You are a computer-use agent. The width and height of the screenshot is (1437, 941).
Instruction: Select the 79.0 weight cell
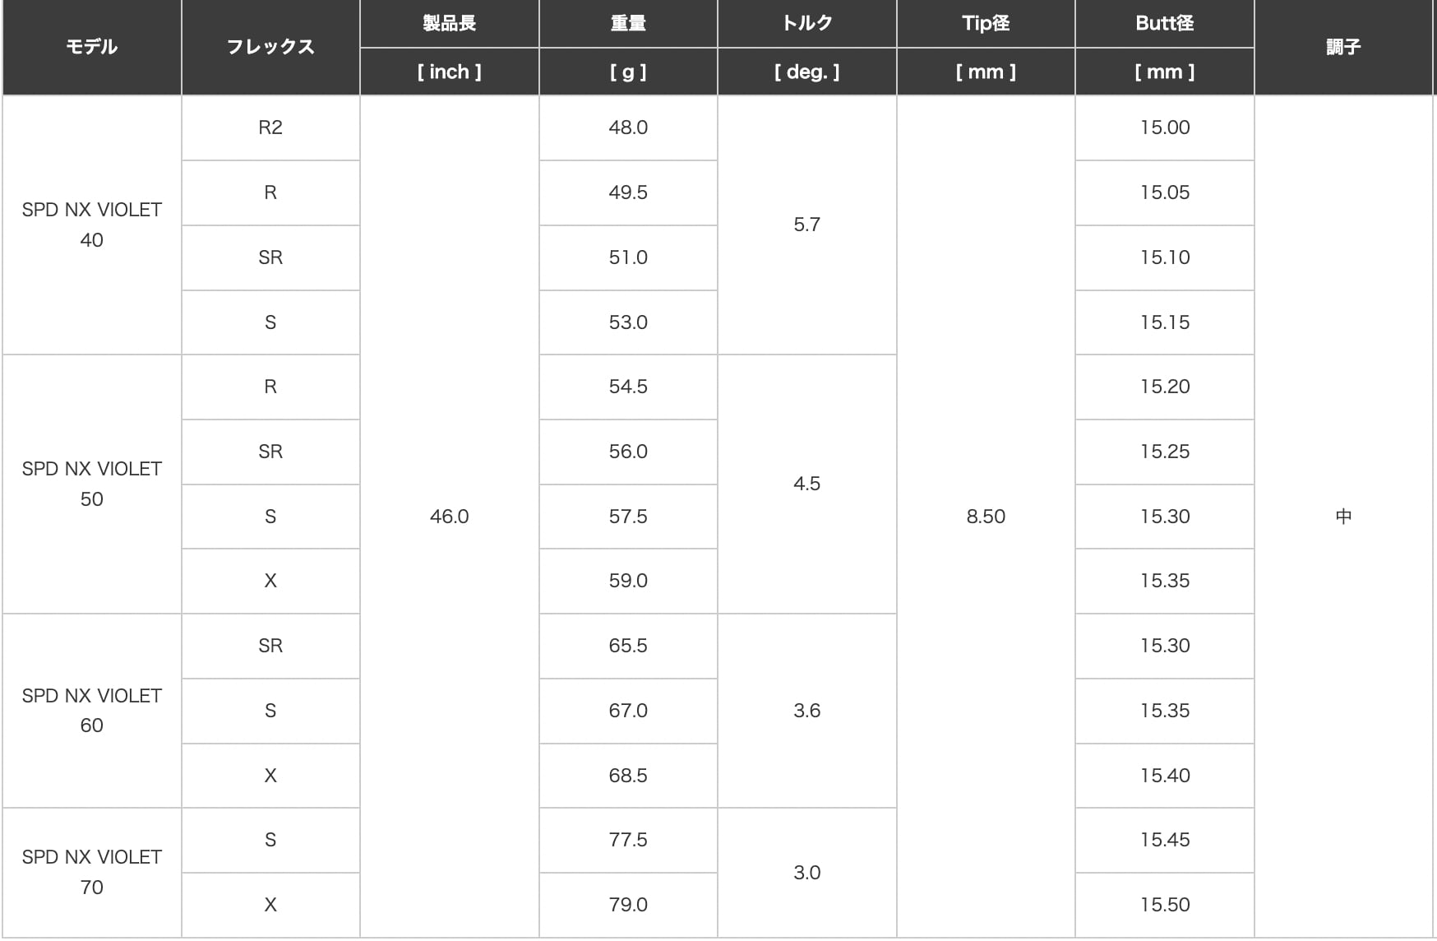click(x=628, y=905)
